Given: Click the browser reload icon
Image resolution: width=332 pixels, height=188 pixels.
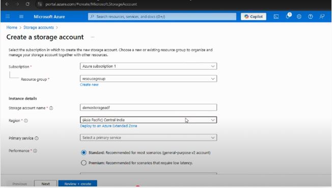Looking at the screenshot, I should 27,4.
